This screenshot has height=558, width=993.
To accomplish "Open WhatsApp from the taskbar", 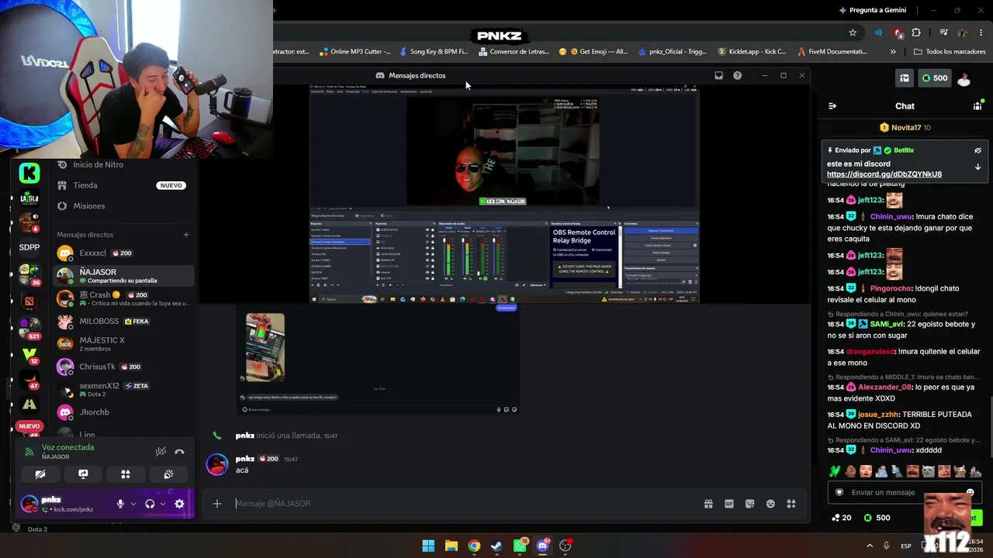I will click(x=520, y=546).
